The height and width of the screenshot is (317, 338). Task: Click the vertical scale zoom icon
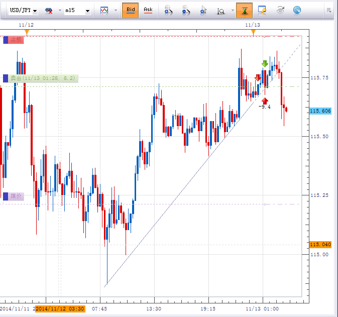(221, 11)
